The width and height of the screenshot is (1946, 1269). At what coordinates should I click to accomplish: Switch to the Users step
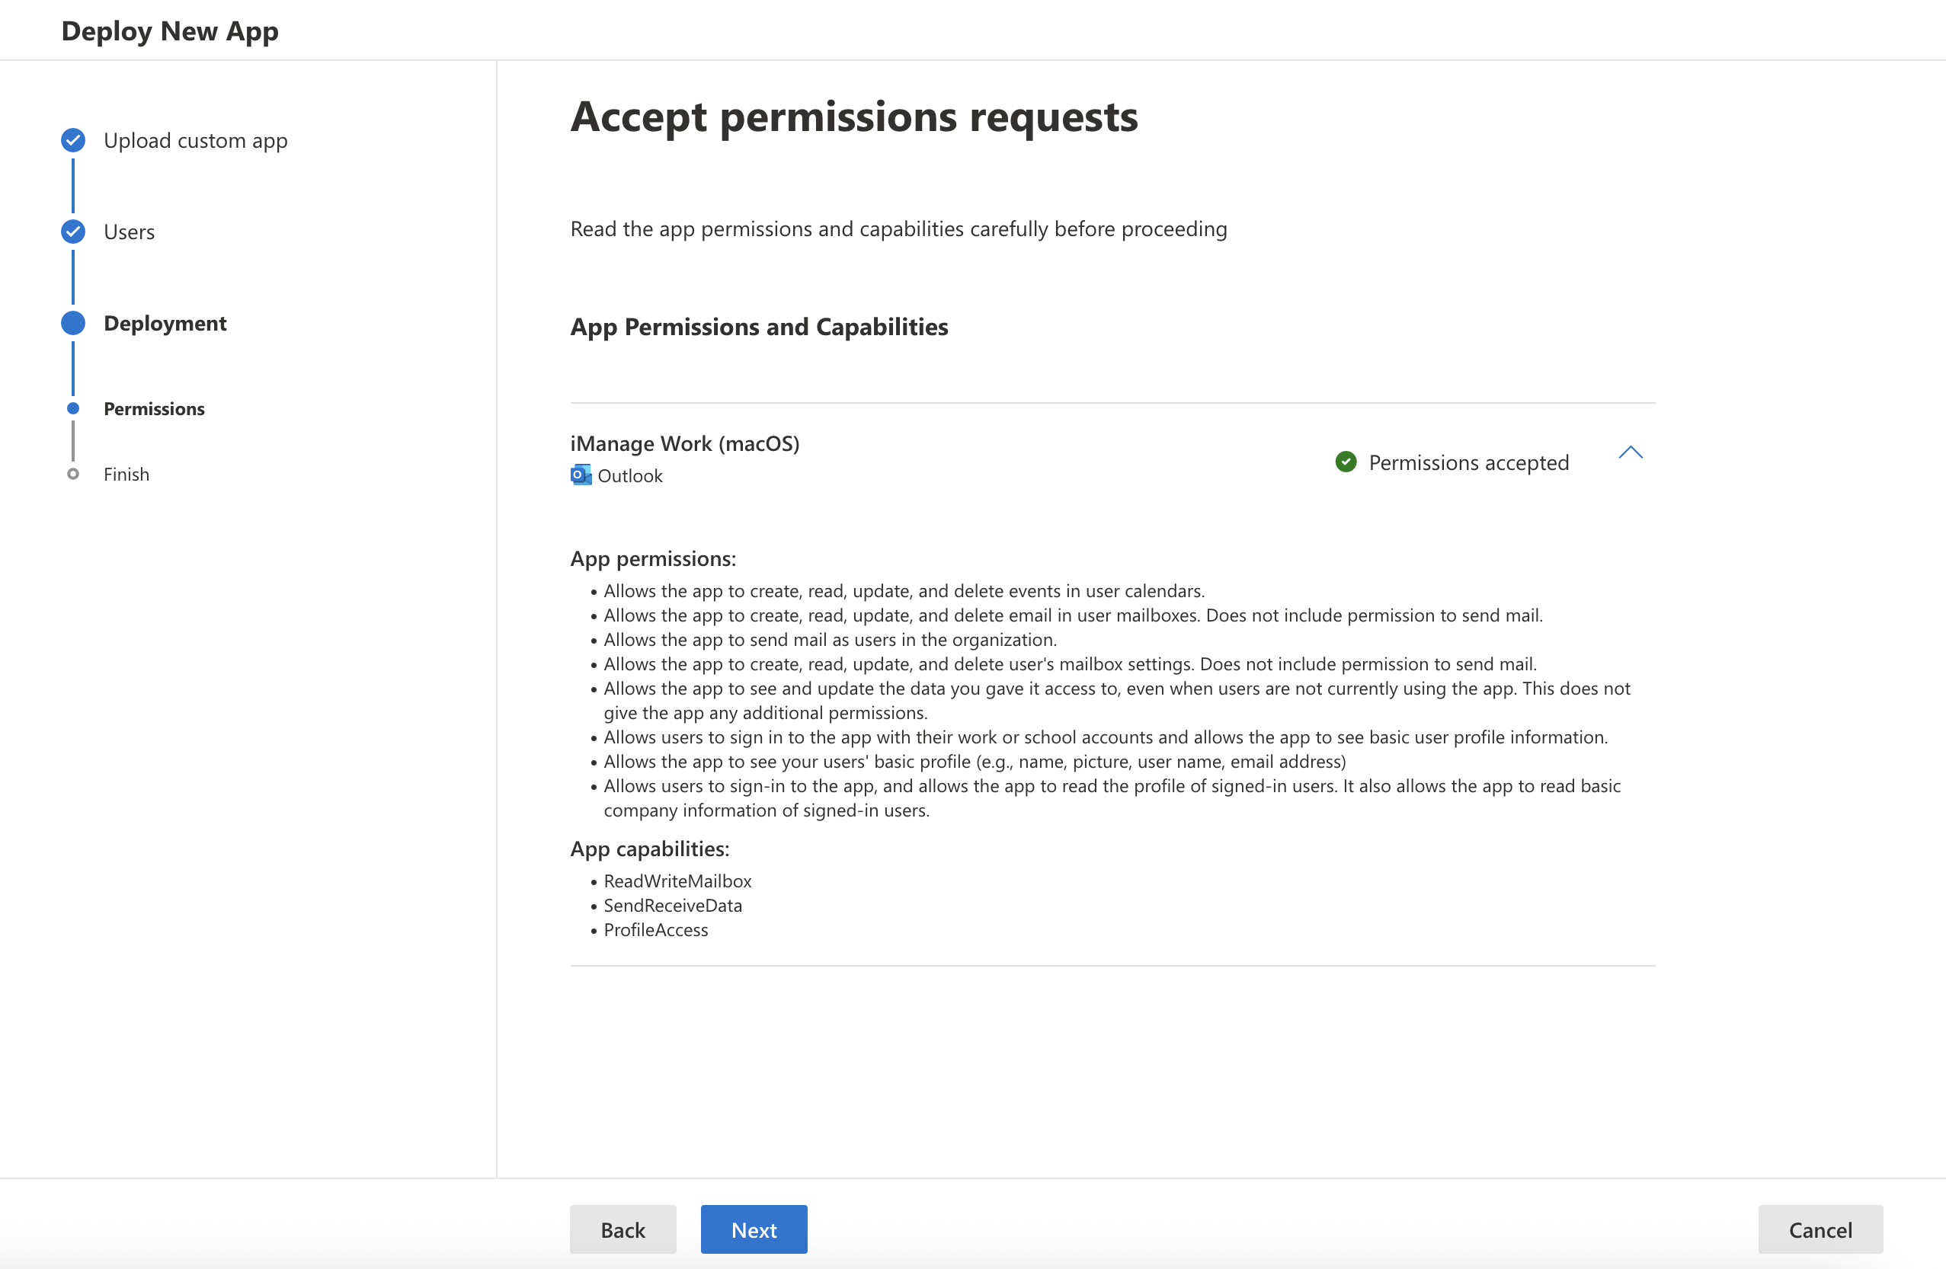pyautogui.click(x=128, y=232)
